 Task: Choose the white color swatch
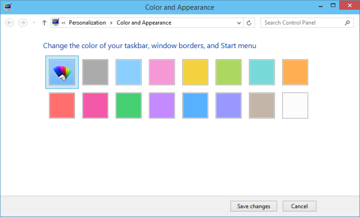(x=295, y=105)
